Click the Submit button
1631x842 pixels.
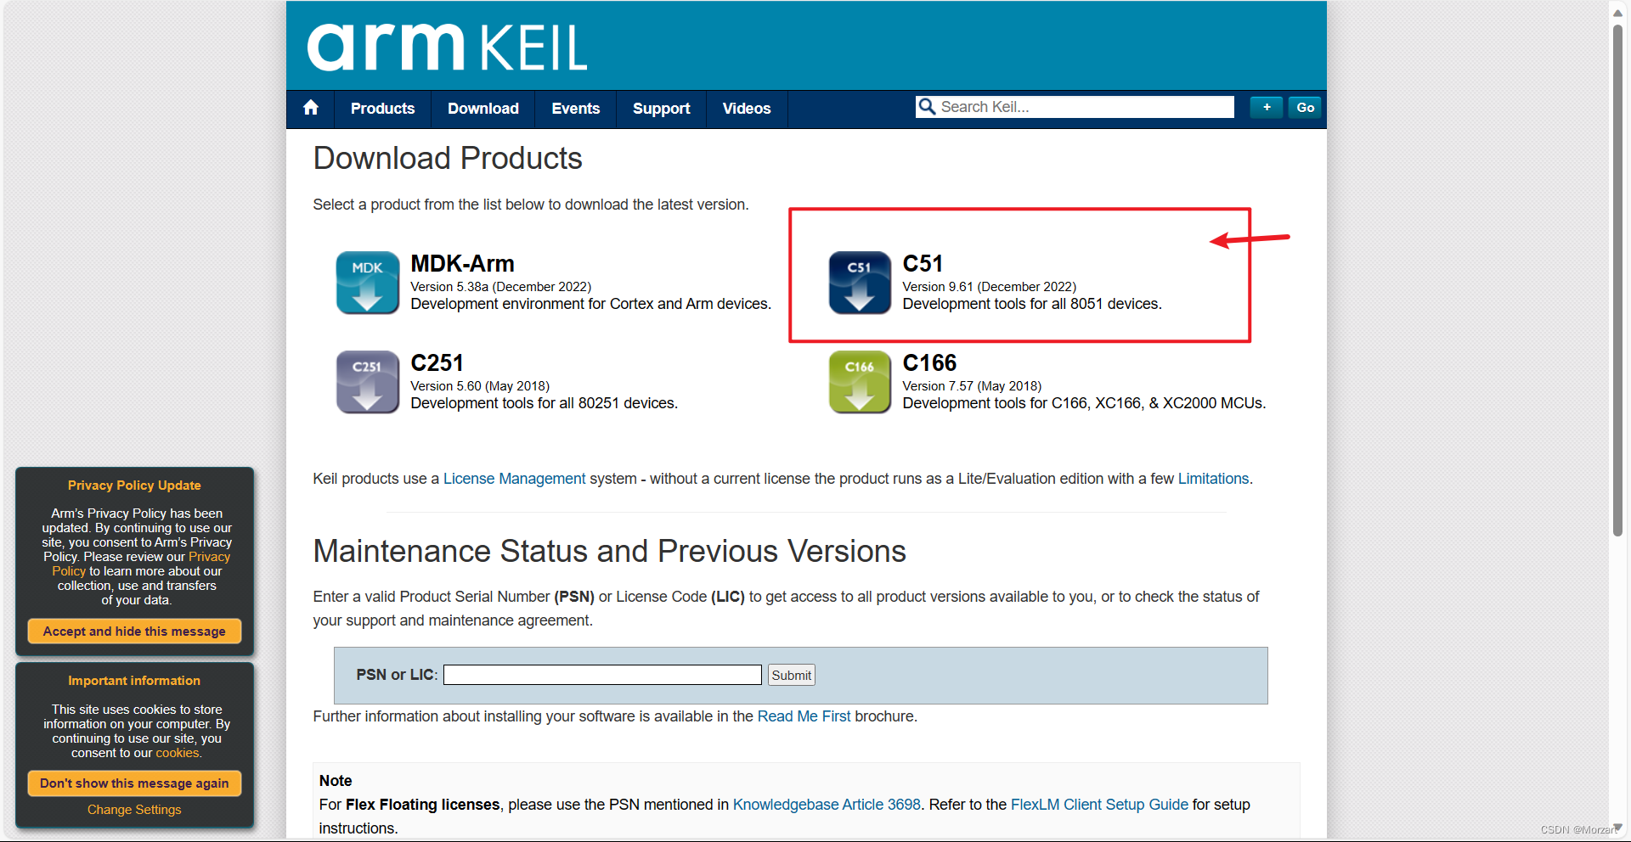[x=791, y=675]
